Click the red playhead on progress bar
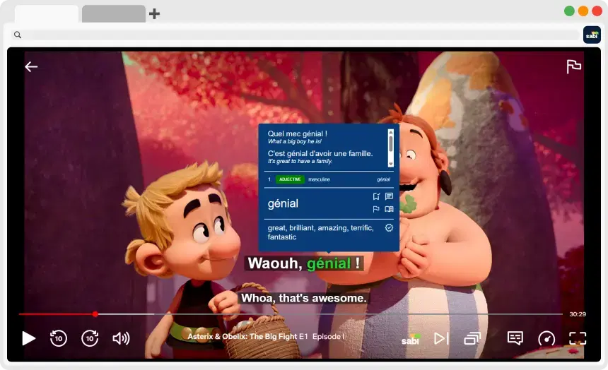Viewport: 608px width, 370px height. (95, 314)
